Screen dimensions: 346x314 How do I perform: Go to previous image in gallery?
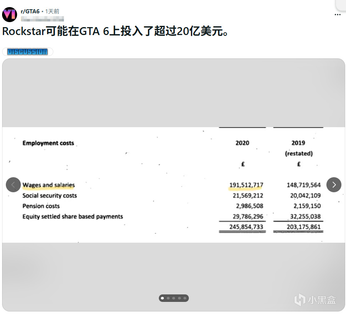coord(13,185)
